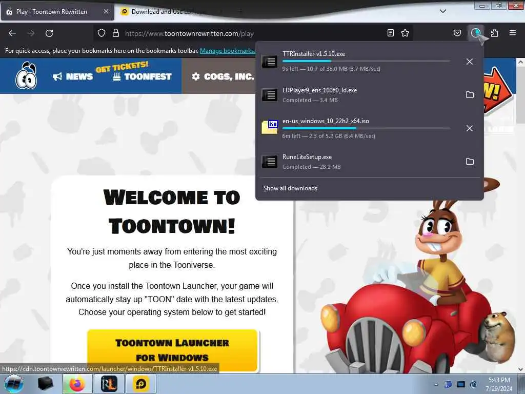Click the page vertical scrollbar up arrow
The width and height of the screenshot is (525, 394).
coord(520,62)
